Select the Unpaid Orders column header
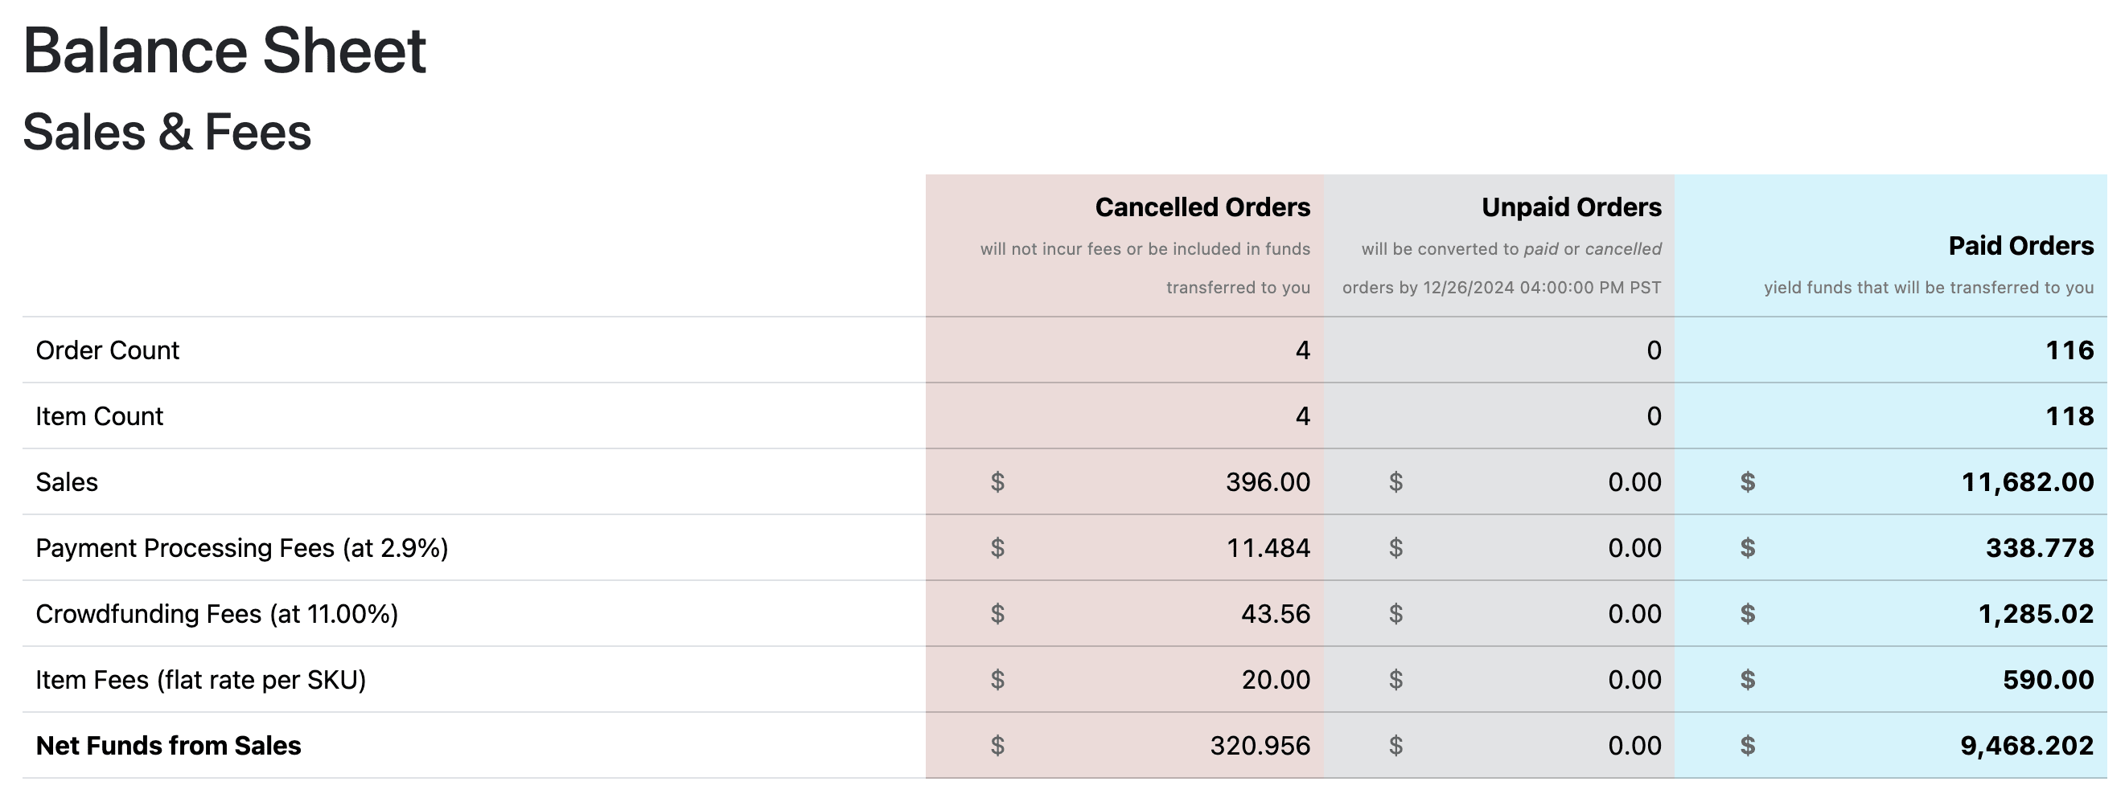 (1571, 207)
